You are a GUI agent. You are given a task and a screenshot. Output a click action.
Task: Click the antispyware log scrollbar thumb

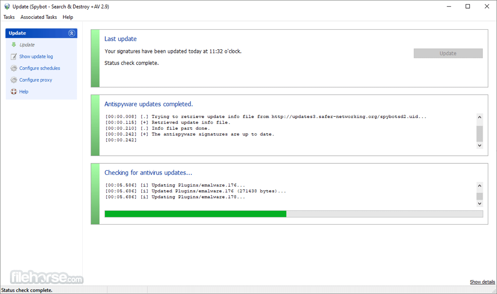pyautogui.click(x=479, y=134)
